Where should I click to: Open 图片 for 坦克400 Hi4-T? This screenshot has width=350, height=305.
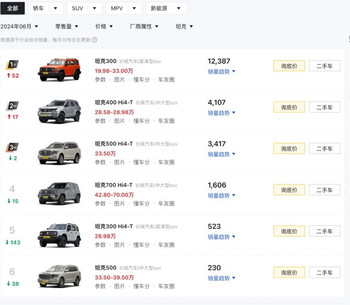coord(119,121)
